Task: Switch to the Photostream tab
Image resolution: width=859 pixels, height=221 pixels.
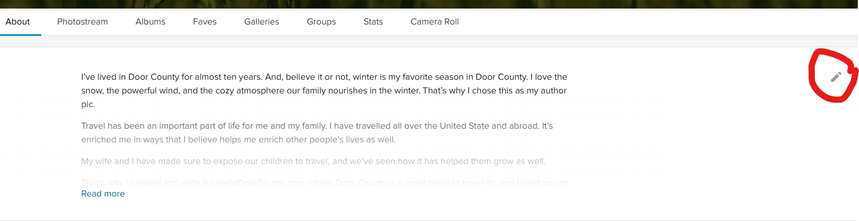Action: (82, 22)
